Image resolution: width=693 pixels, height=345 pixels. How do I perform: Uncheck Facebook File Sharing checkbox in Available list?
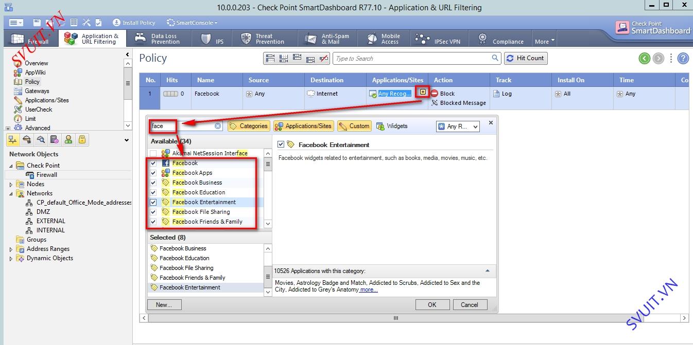pos(153,212)
